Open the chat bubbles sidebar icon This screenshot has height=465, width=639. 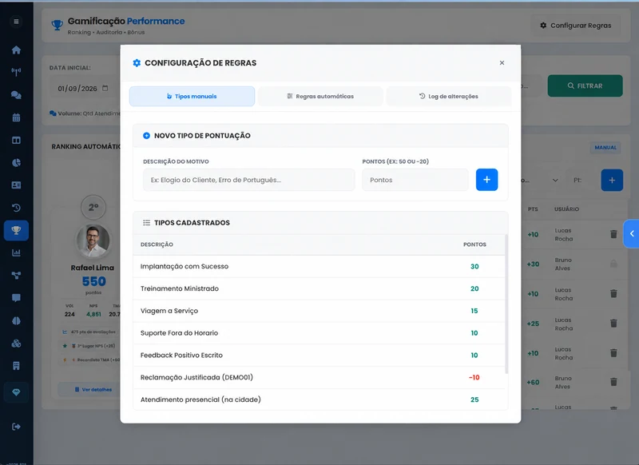16,95
